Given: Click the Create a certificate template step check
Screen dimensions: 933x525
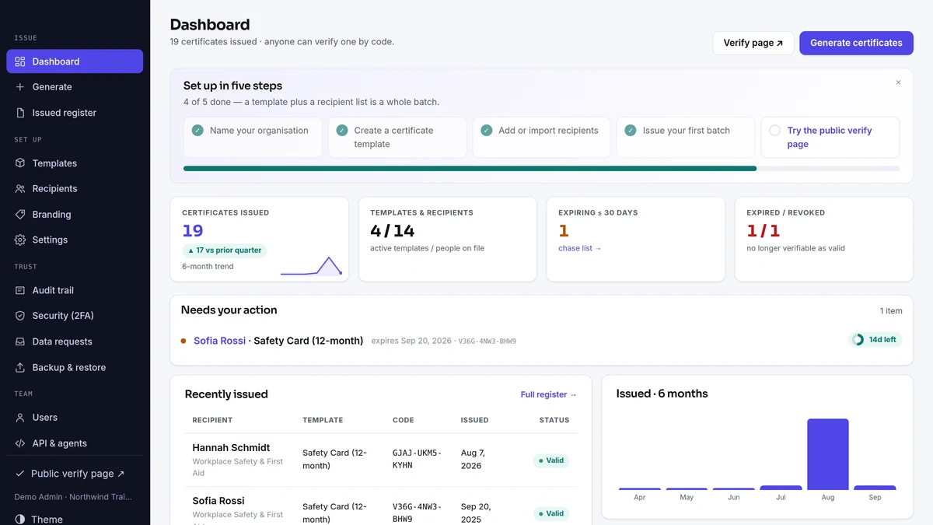Looking at the screenshot, I should click(342, 131).
